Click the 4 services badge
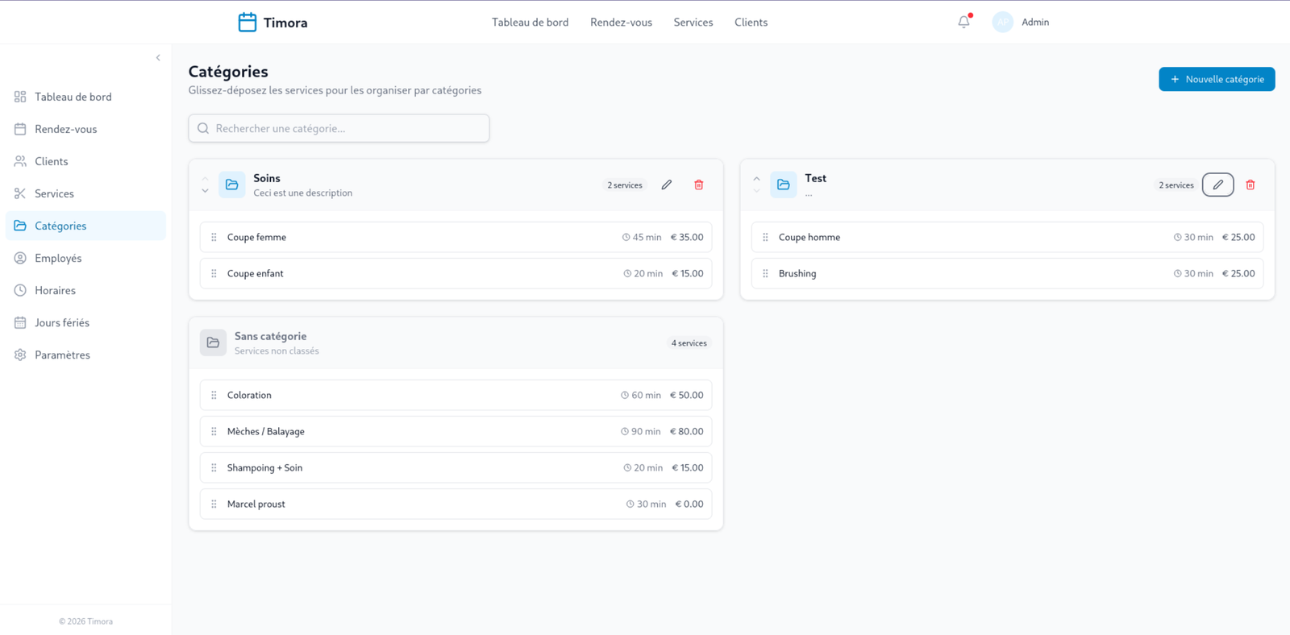This screenshot has width=1290, height=635. [x=689, y=343]
